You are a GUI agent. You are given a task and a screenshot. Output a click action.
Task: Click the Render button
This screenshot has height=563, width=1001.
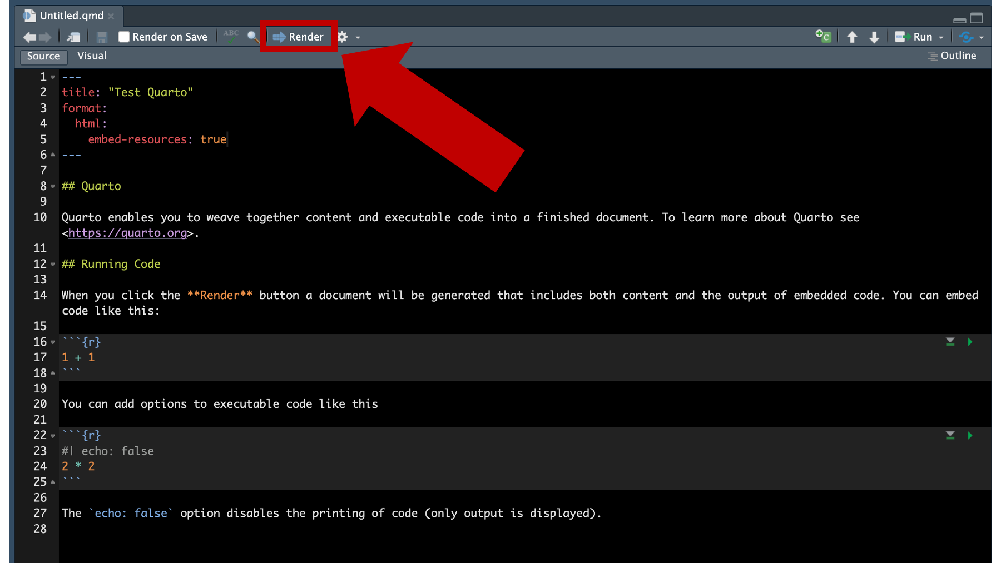299,37
